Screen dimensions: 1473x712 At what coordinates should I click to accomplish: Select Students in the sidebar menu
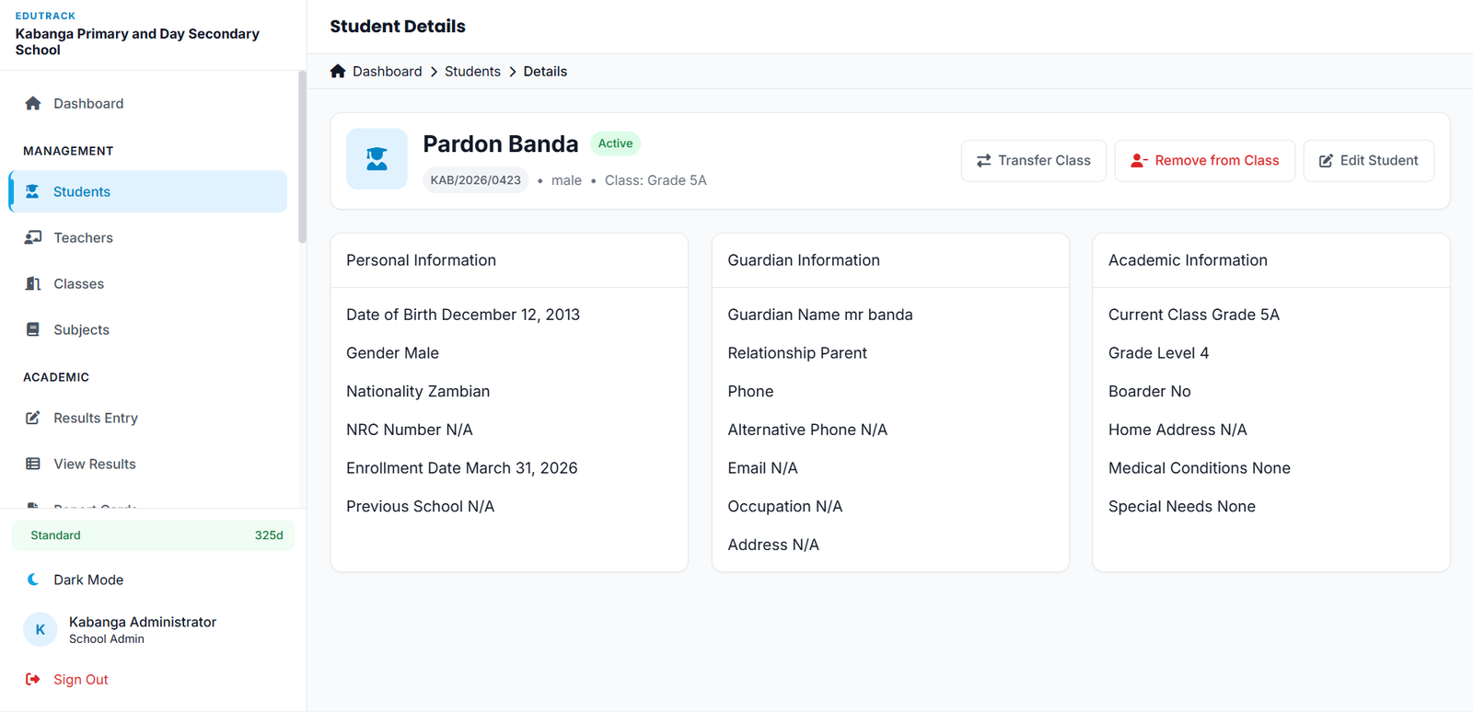[x=147, y=191]
